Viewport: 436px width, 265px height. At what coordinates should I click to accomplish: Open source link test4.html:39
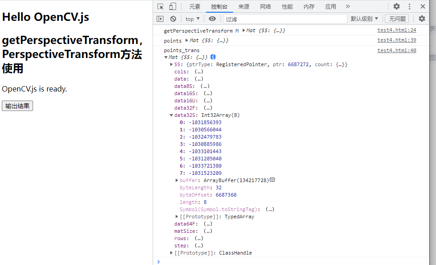click(x=397, y=40)
